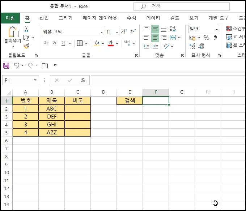Toggle wrap text icon
Image resolution: width=246 pixels, height=211 pixels.
coord(173,29)
